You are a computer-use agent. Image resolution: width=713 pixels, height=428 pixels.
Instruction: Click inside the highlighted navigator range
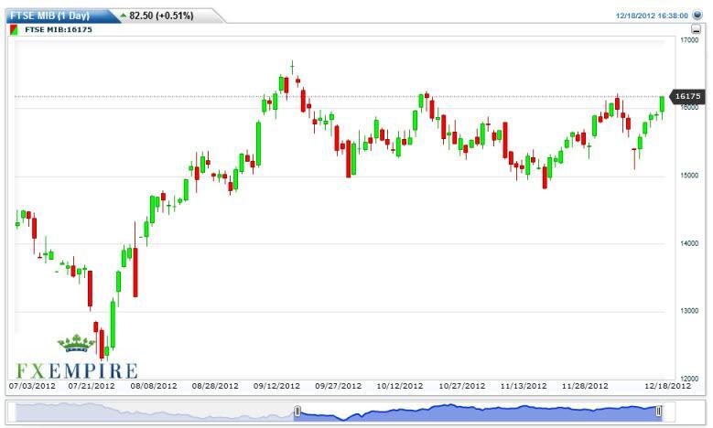point(476,412)
